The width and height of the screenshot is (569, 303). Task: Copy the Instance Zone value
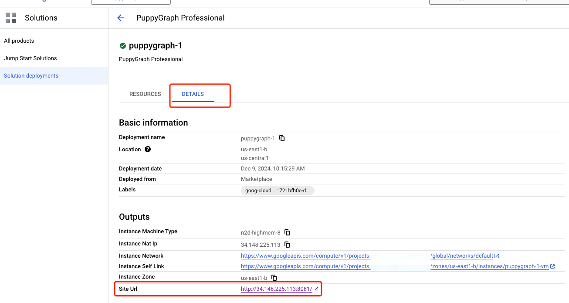pyautogui.click(x=274, y=278)
